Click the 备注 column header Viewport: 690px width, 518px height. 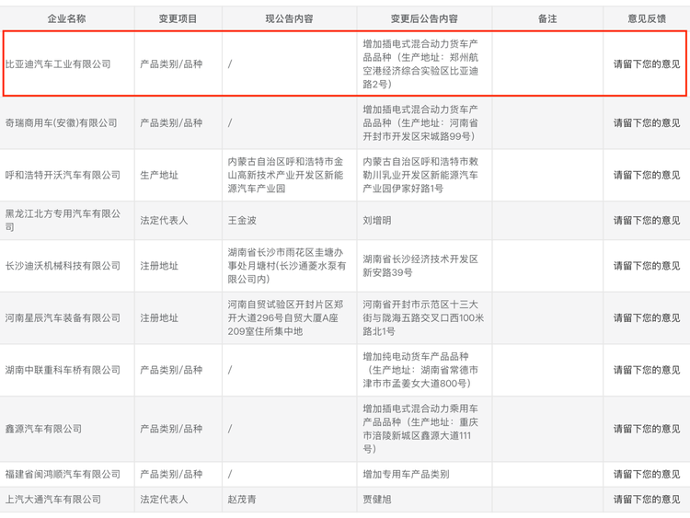coord(547,18)
